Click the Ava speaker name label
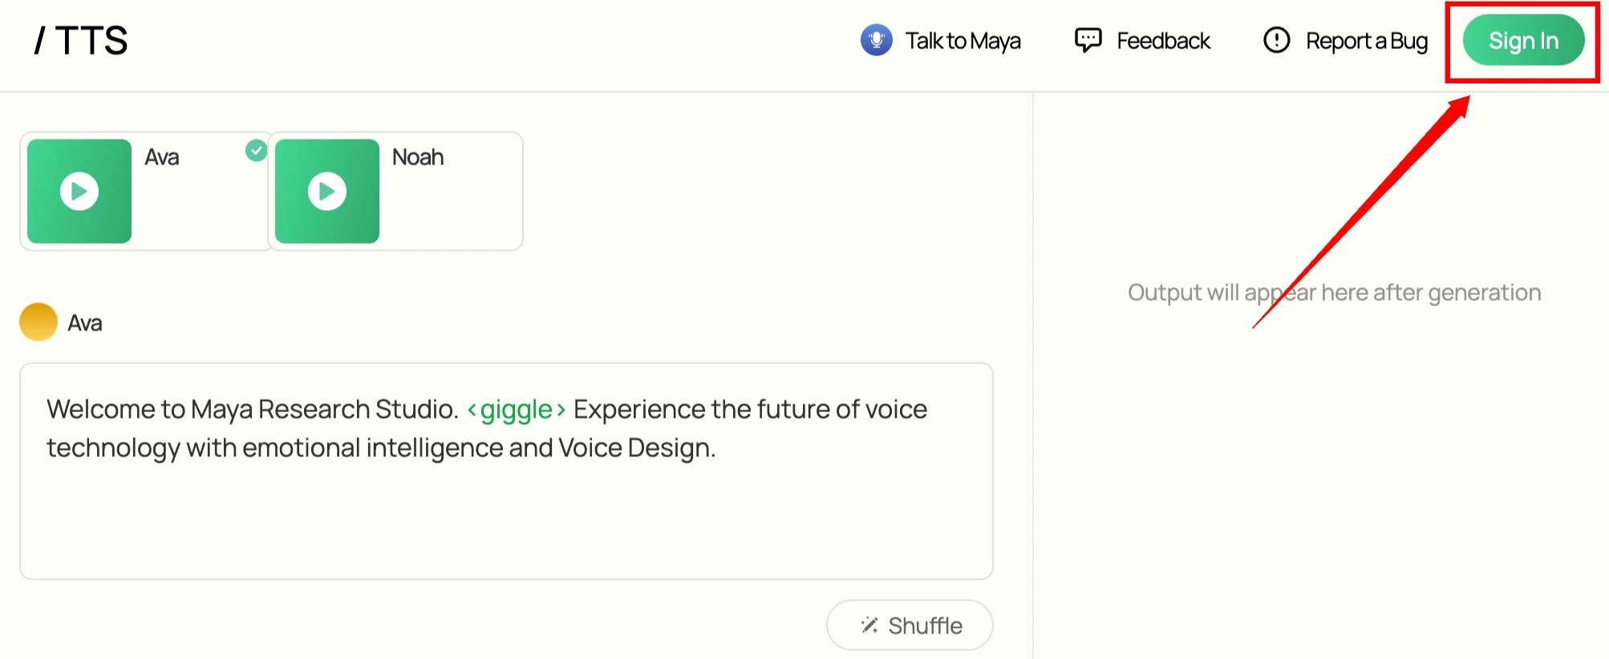 85,323
